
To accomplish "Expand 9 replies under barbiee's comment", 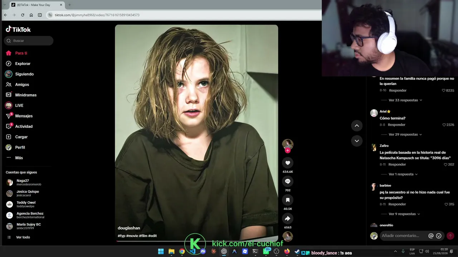I will tap(404, 214).
